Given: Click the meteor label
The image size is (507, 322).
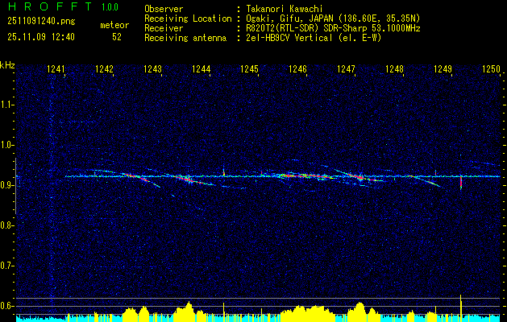Looking at the screenshot, I should point(114,25).
